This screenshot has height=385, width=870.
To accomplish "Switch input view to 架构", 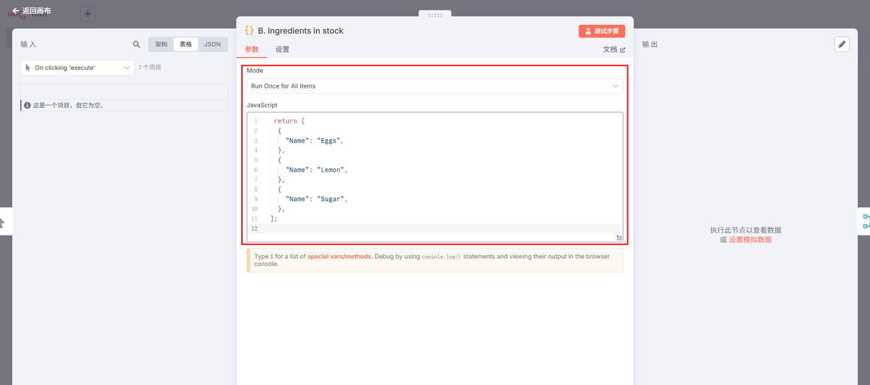I will point(161,44).
